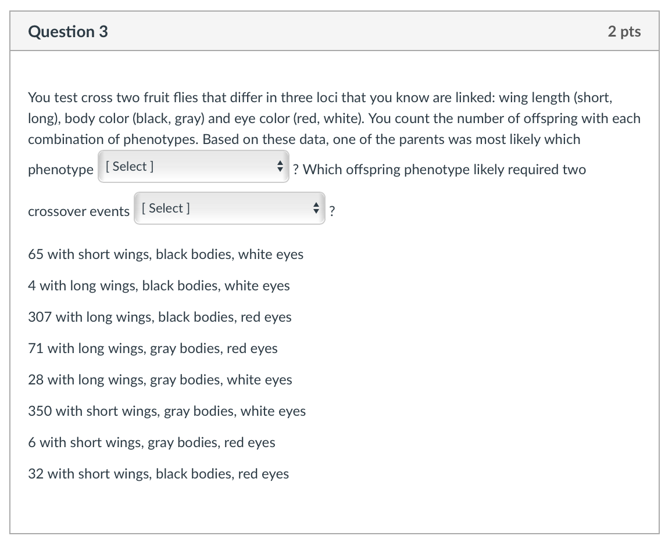This screenshot has height=554, width=672.
Task: Click the down arrow on phenotype selector
Action: tap(280, 169)
